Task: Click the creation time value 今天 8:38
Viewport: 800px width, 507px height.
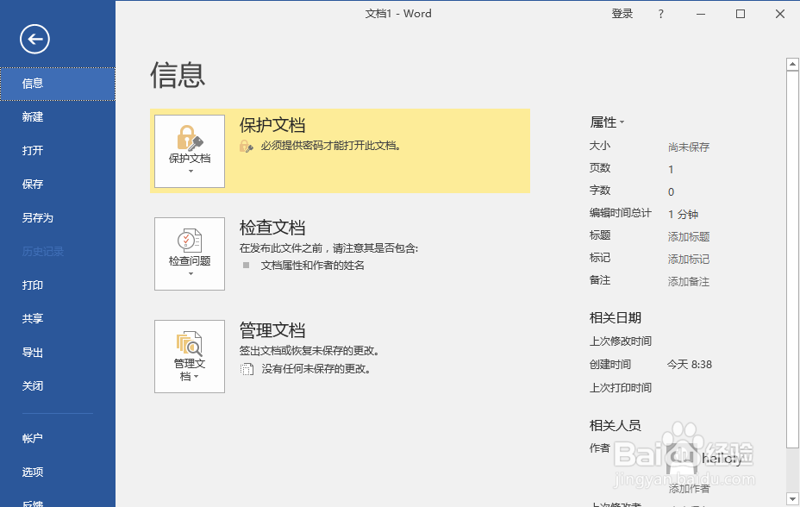Action: click(690, 365)
